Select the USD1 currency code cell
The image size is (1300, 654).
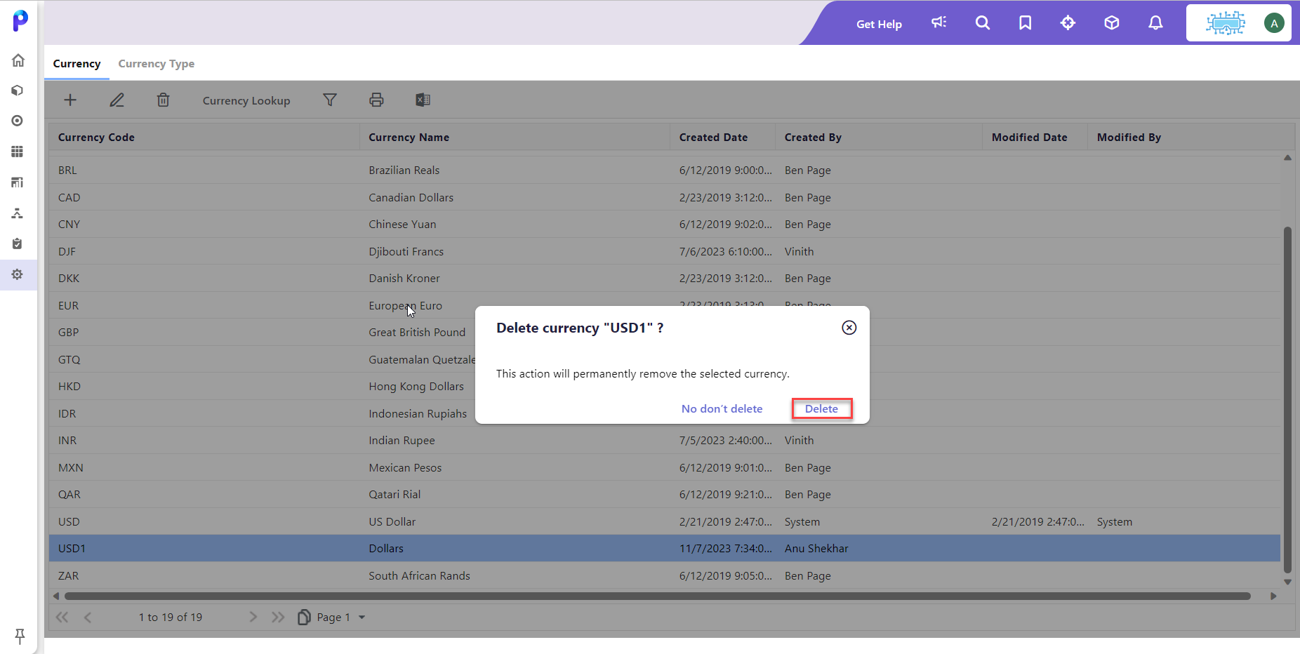pyautogui.click(x=204, y=548)
